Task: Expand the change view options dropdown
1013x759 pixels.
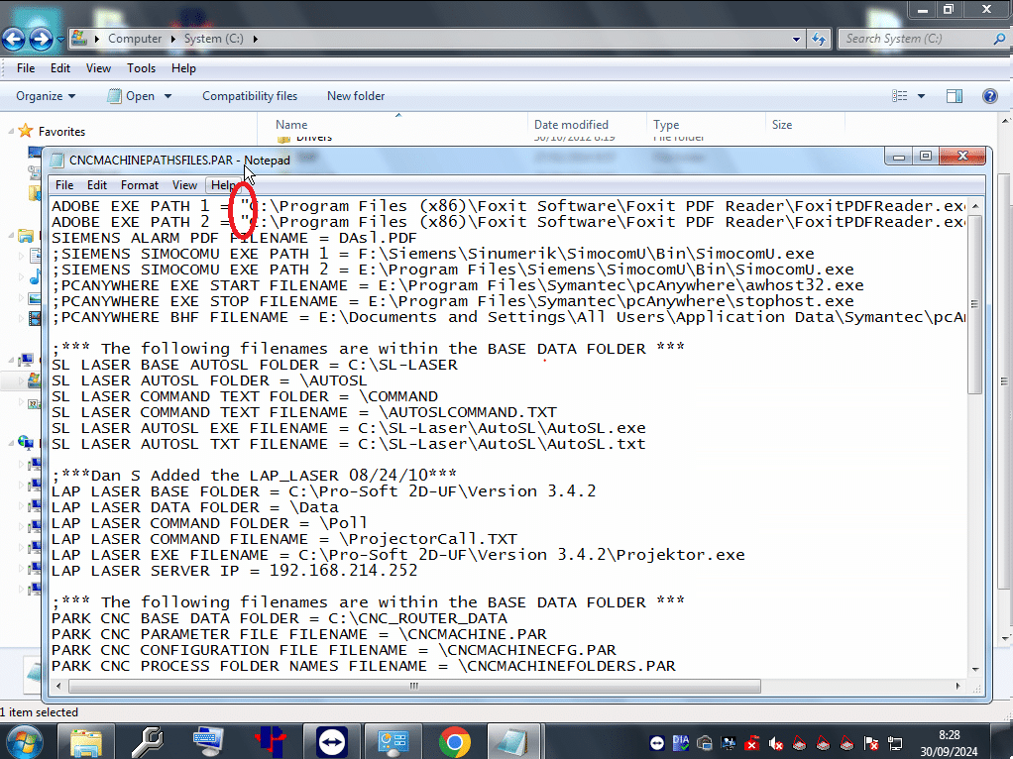Action: pyautogui.click(x=921, y=96)
